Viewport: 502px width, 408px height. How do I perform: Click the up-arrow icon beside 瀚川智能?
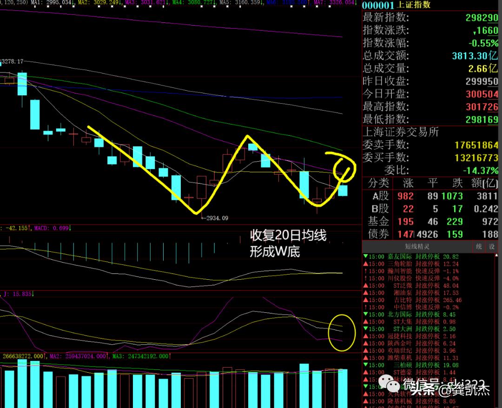(x=365, y=271)
